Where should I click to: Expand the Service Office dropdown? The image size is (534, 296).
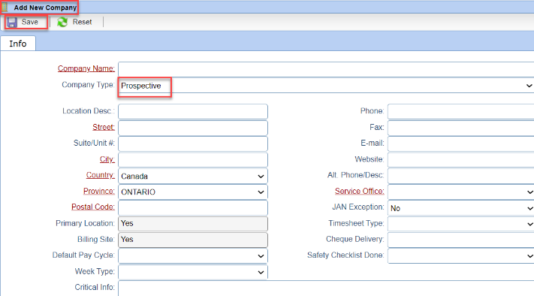[x=461, y=192]
